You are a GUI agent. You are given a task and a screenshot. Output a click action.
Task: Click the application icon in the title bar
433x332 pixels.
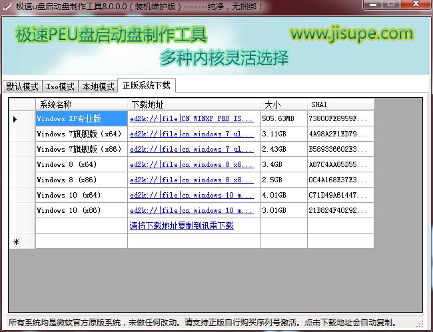[7, 7]
